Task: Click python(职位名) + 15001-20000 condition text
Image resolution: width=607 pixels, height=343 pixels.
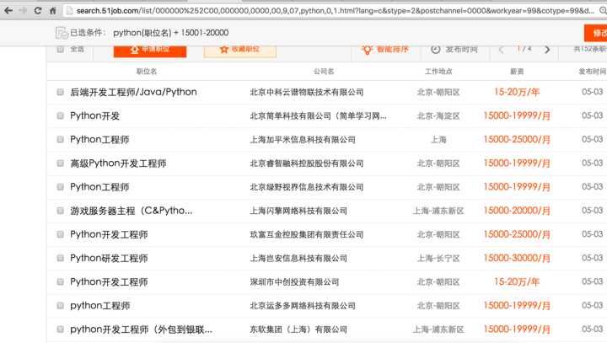Action: click(x=170, y=33)
